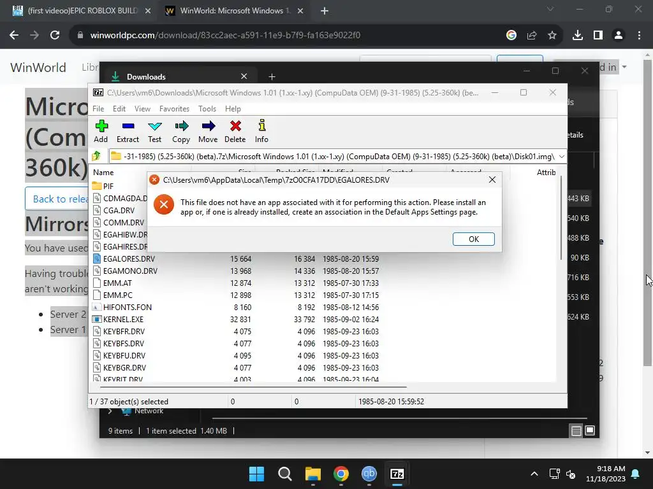Select the EMM.AT file
Image resolution: width=653 pixels, height=489 pixels.
click(117, 283)
